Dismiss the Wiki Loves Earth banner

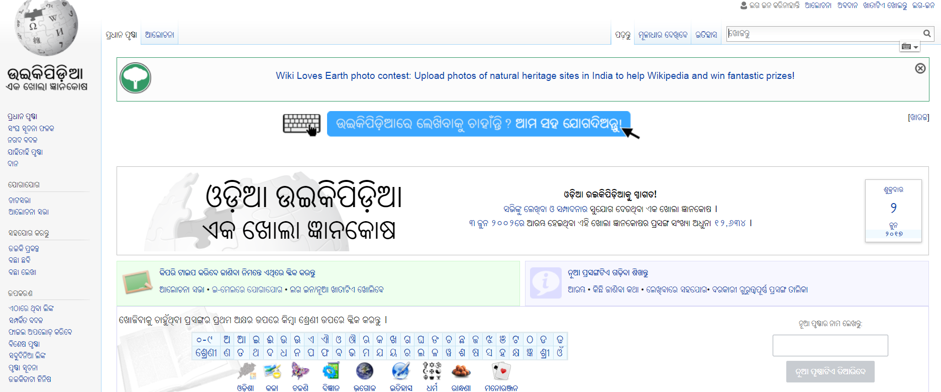(x=920, y=68)
